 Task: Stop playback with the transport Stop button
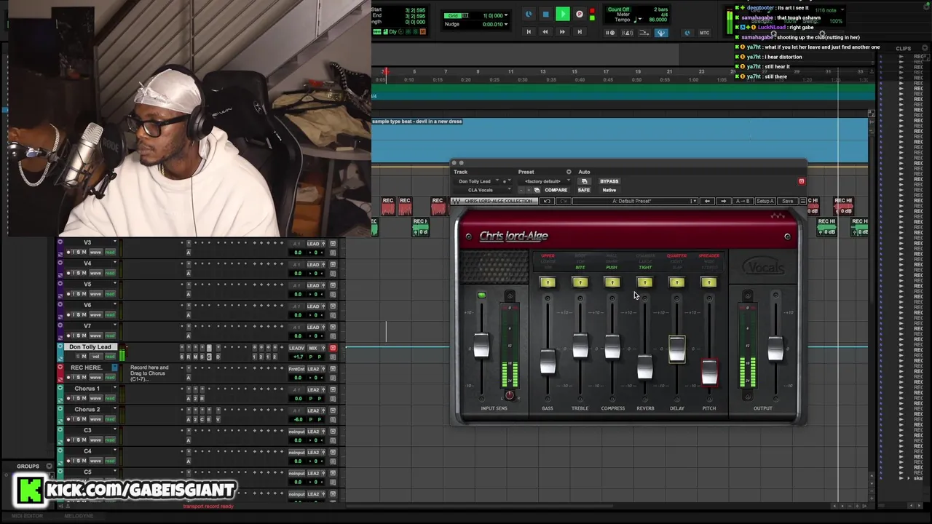(546, 14)
